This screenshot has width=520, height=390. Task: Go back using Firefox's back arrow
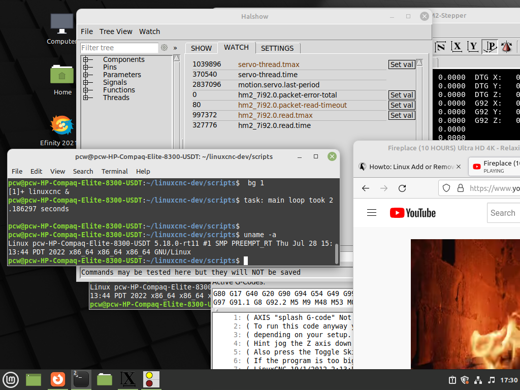point(366,188)
